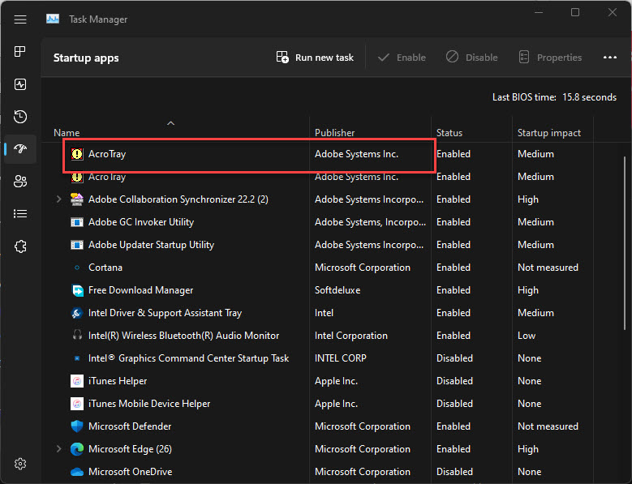632x484 pixels.
Task: Click the Adobe Collaboration Synchronizer icon
Action: coord(77,199)
